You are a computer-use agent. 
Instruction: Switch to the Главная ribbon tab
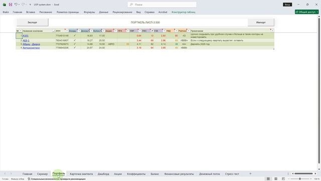click(18, 12)
